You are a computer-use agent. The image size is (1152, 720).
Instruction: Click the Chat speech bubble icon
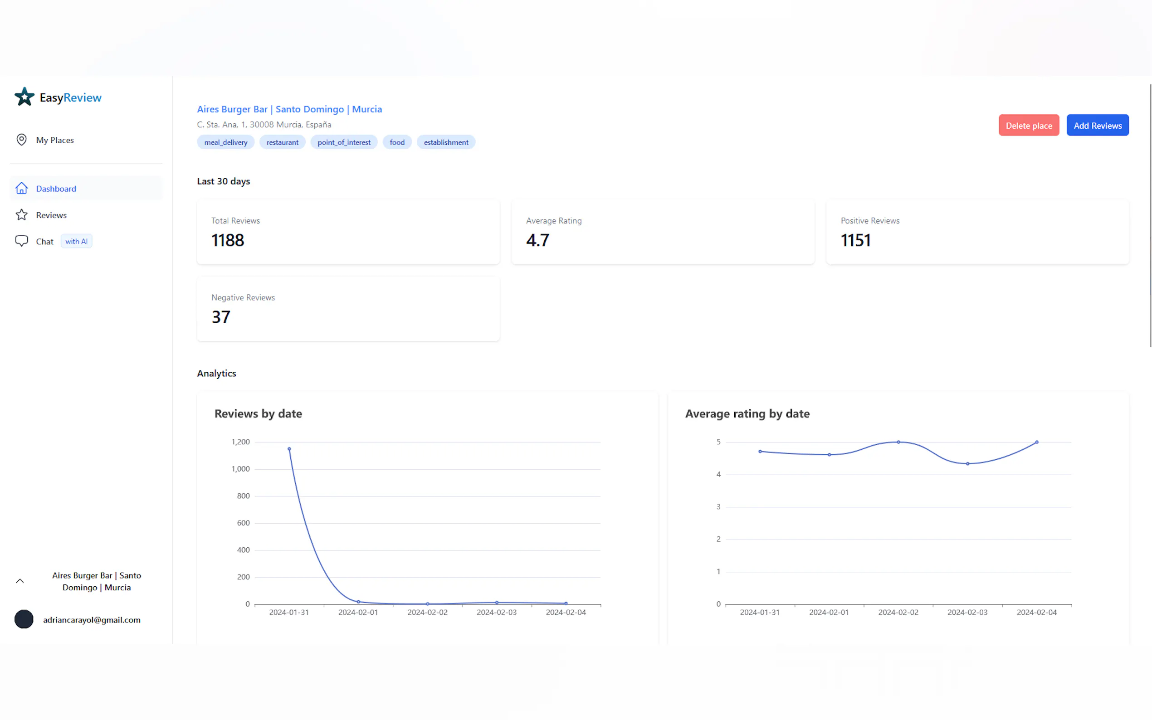pyautogui.click(x=21, y=241)
